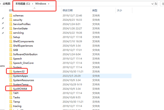Click the refresh button in address bar
The width and height of the screenshot is (164, 110).
[x=156, y=4]
